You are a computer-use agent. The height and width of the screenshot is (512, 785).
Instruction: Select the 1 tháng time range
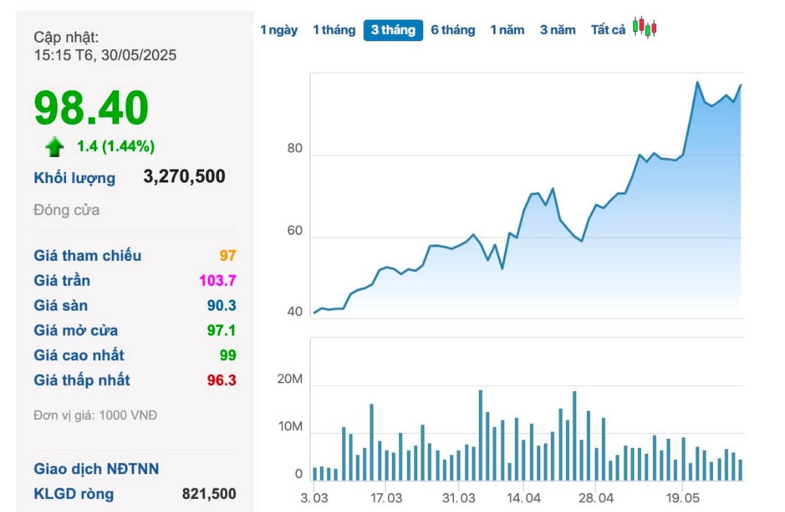334,30
